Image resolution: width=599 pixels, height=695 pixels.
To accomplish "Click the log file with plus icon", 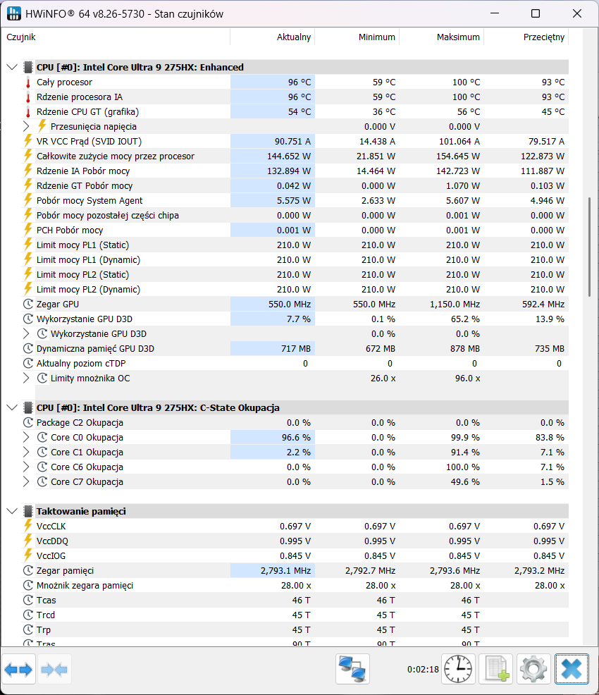I will [496, 669].
